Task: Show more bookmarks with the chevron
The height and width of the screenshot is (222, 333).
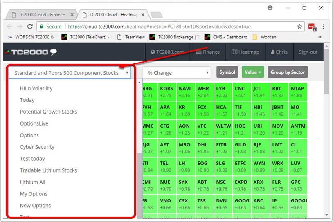Action: (x=319, y=37)
